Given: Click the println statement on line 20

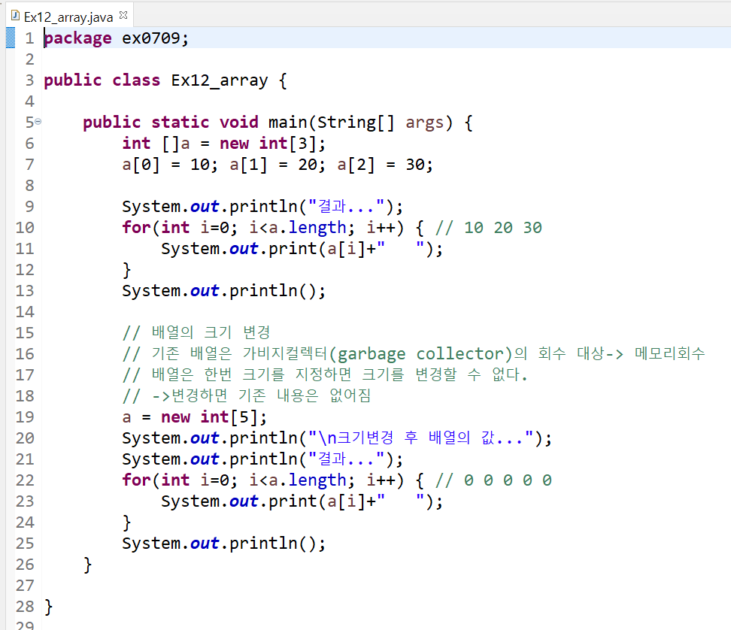Looking at the screenshot, I should click(337, 438).
